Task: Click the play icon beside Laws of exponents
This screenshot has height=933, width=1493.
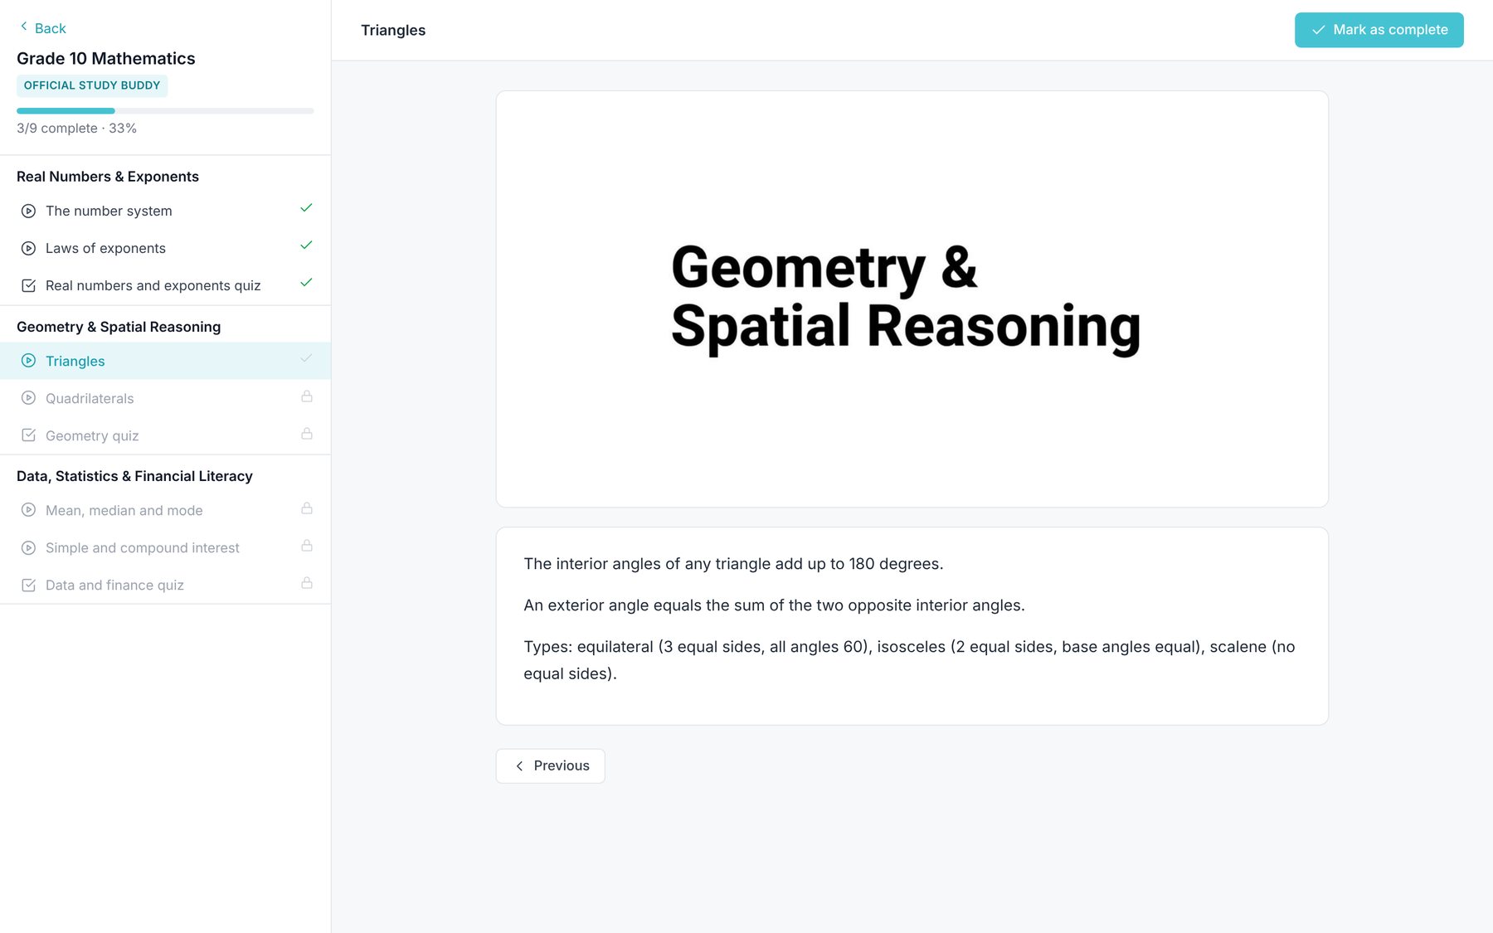Action: pyautogui.click(x=28, y=248)
